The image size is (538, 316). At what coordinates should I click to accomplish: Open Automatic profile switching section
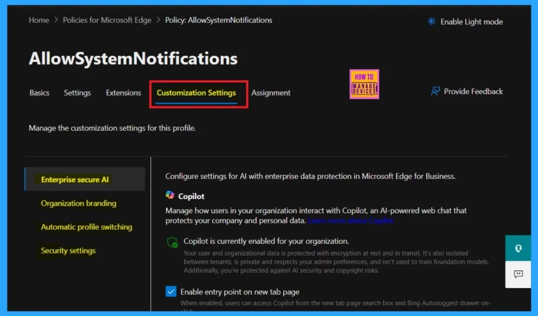click(x=87, y=227)
